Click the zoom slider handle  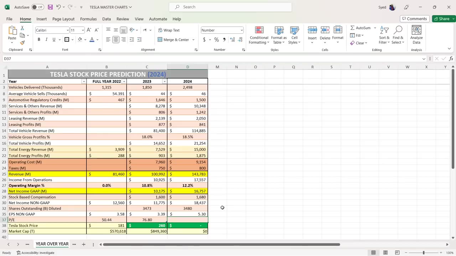click(424, 253)
